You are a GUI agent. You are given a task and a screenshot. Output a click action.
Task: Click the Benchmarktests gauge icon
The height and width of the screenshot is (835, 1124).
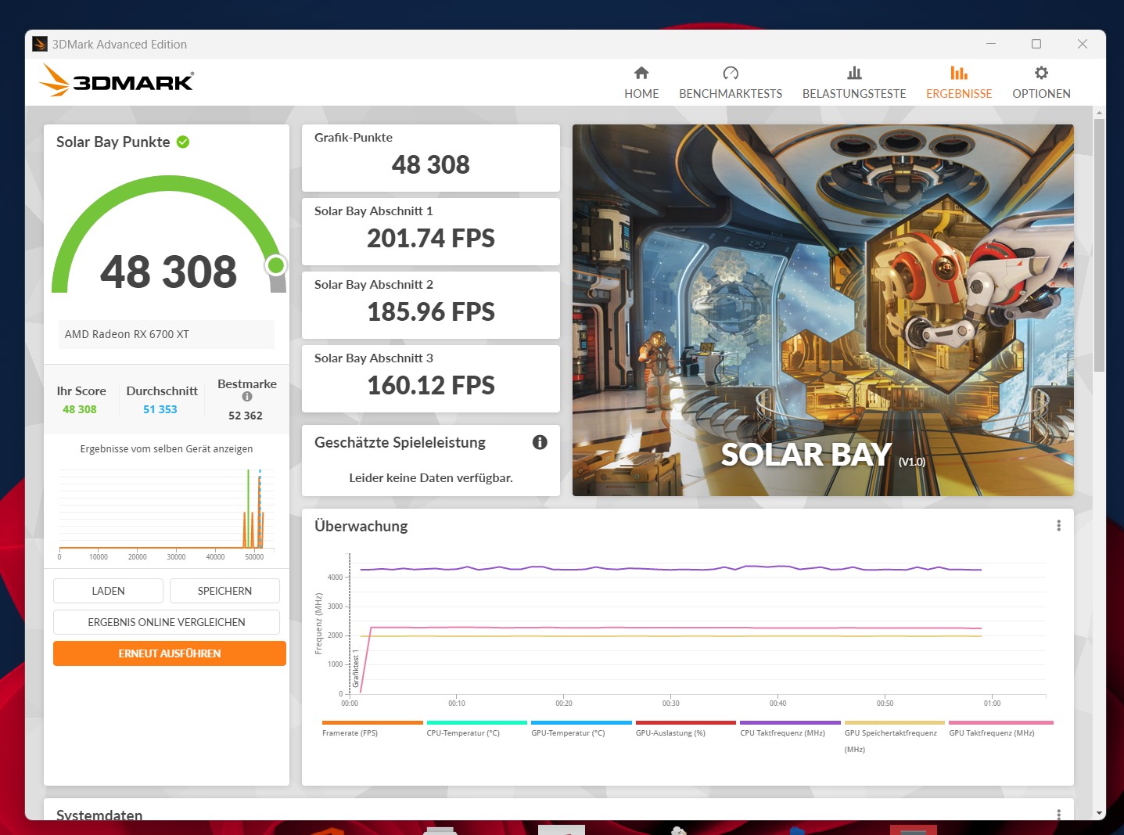pyautogui.click(x=731, y=73)
